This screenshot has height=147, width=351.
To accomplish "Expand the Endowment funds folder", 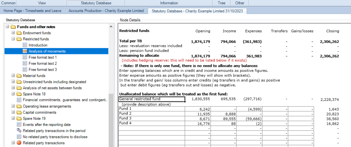I will [13, 33].
